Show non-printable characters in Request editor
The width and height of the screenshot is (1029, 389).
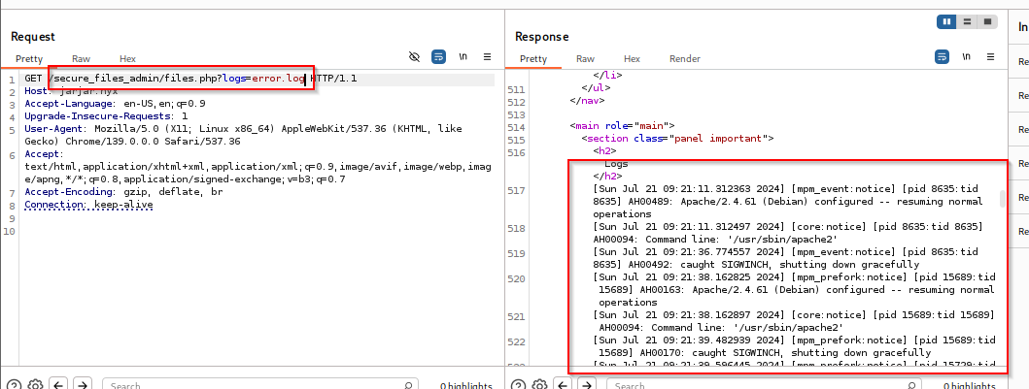[x=463, y=57]
